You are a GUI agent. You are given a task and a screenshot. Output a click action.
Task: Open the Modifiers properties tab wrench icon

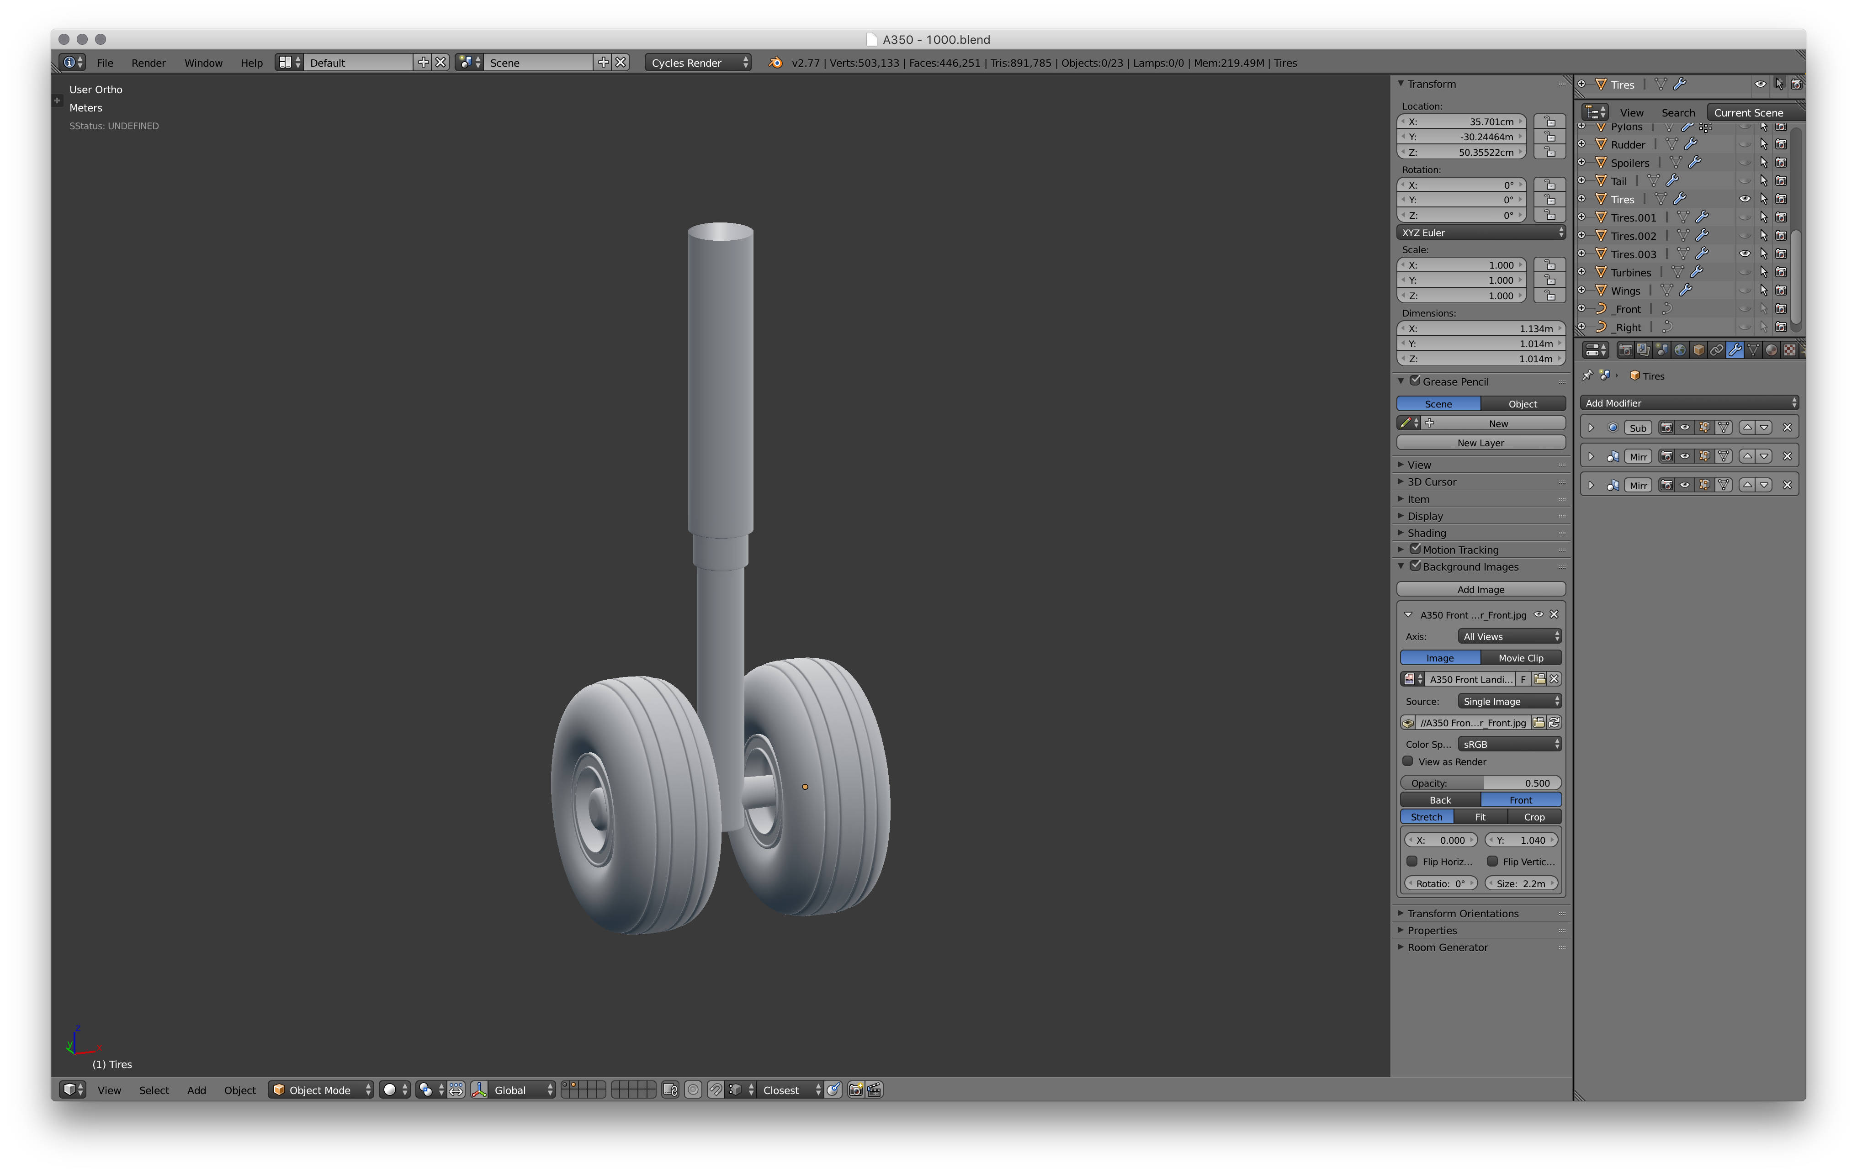point(1735,351)
